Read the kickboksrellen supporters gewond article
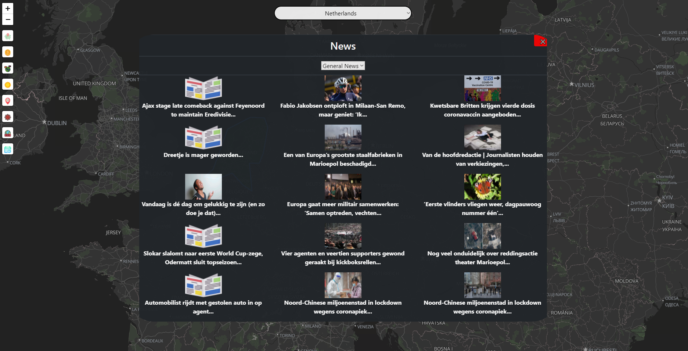 [x=343, y=258]
